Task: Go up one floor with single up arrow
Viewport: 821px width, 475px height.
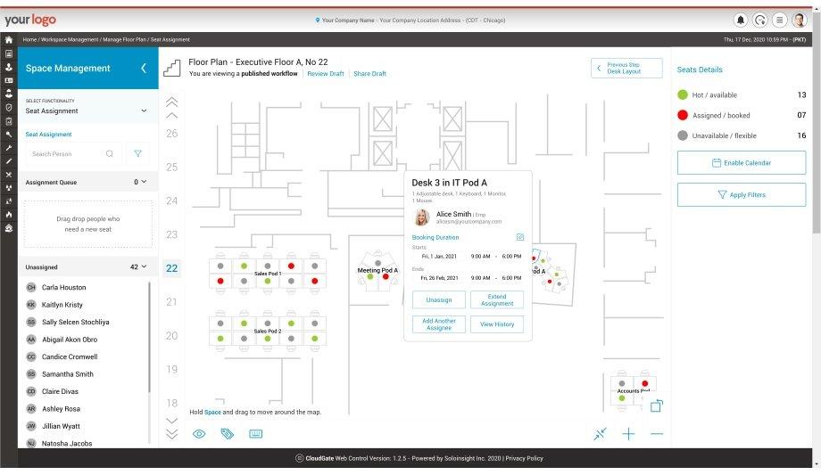Action: tap(171, 116)
